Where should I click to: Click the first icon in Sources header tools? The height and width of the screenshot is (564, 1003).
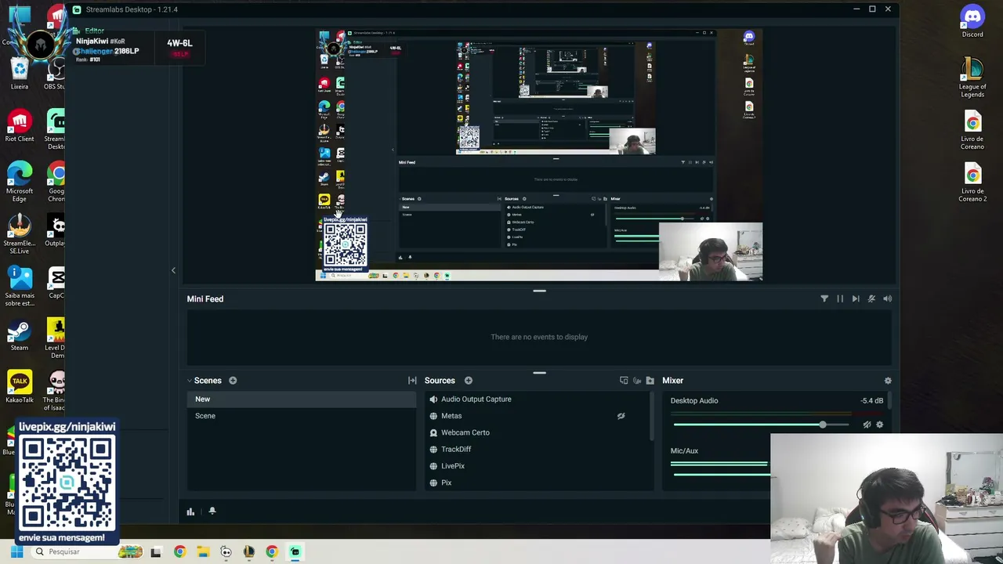pos(624,381)
